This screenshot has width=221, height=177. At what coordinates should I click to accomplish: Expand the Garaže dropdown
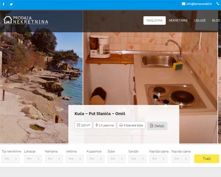(137, 159)
